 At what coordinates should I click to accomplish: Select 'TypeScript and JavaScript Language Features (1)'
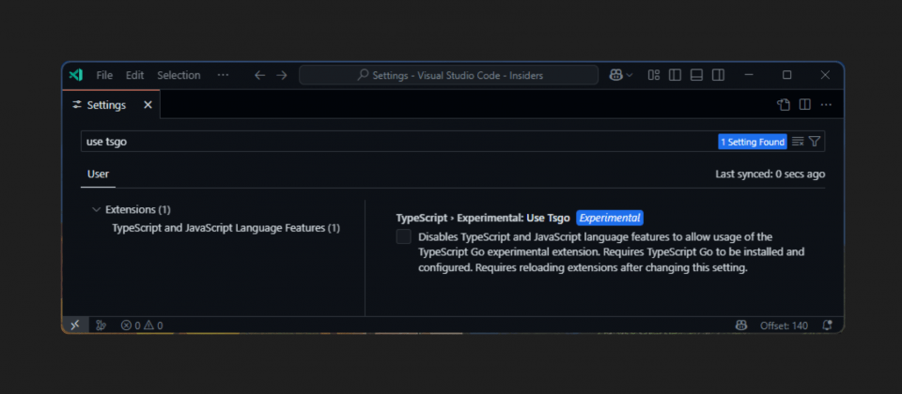point(226,228)
